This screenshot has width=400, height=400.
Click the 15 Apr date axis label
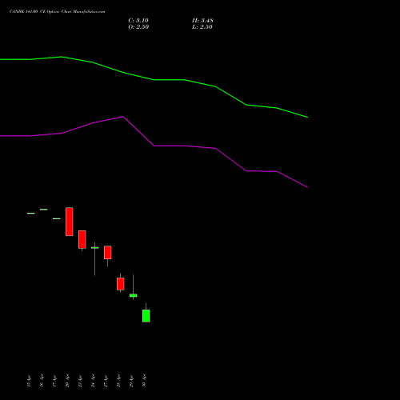tap(29, 381)
